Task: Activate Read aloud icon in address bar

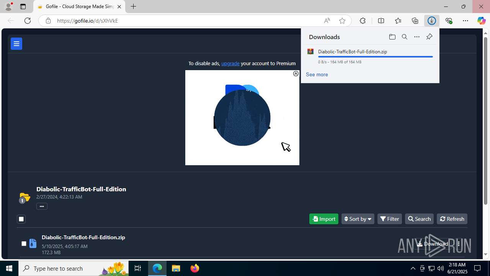Action: tap(327, 21)
